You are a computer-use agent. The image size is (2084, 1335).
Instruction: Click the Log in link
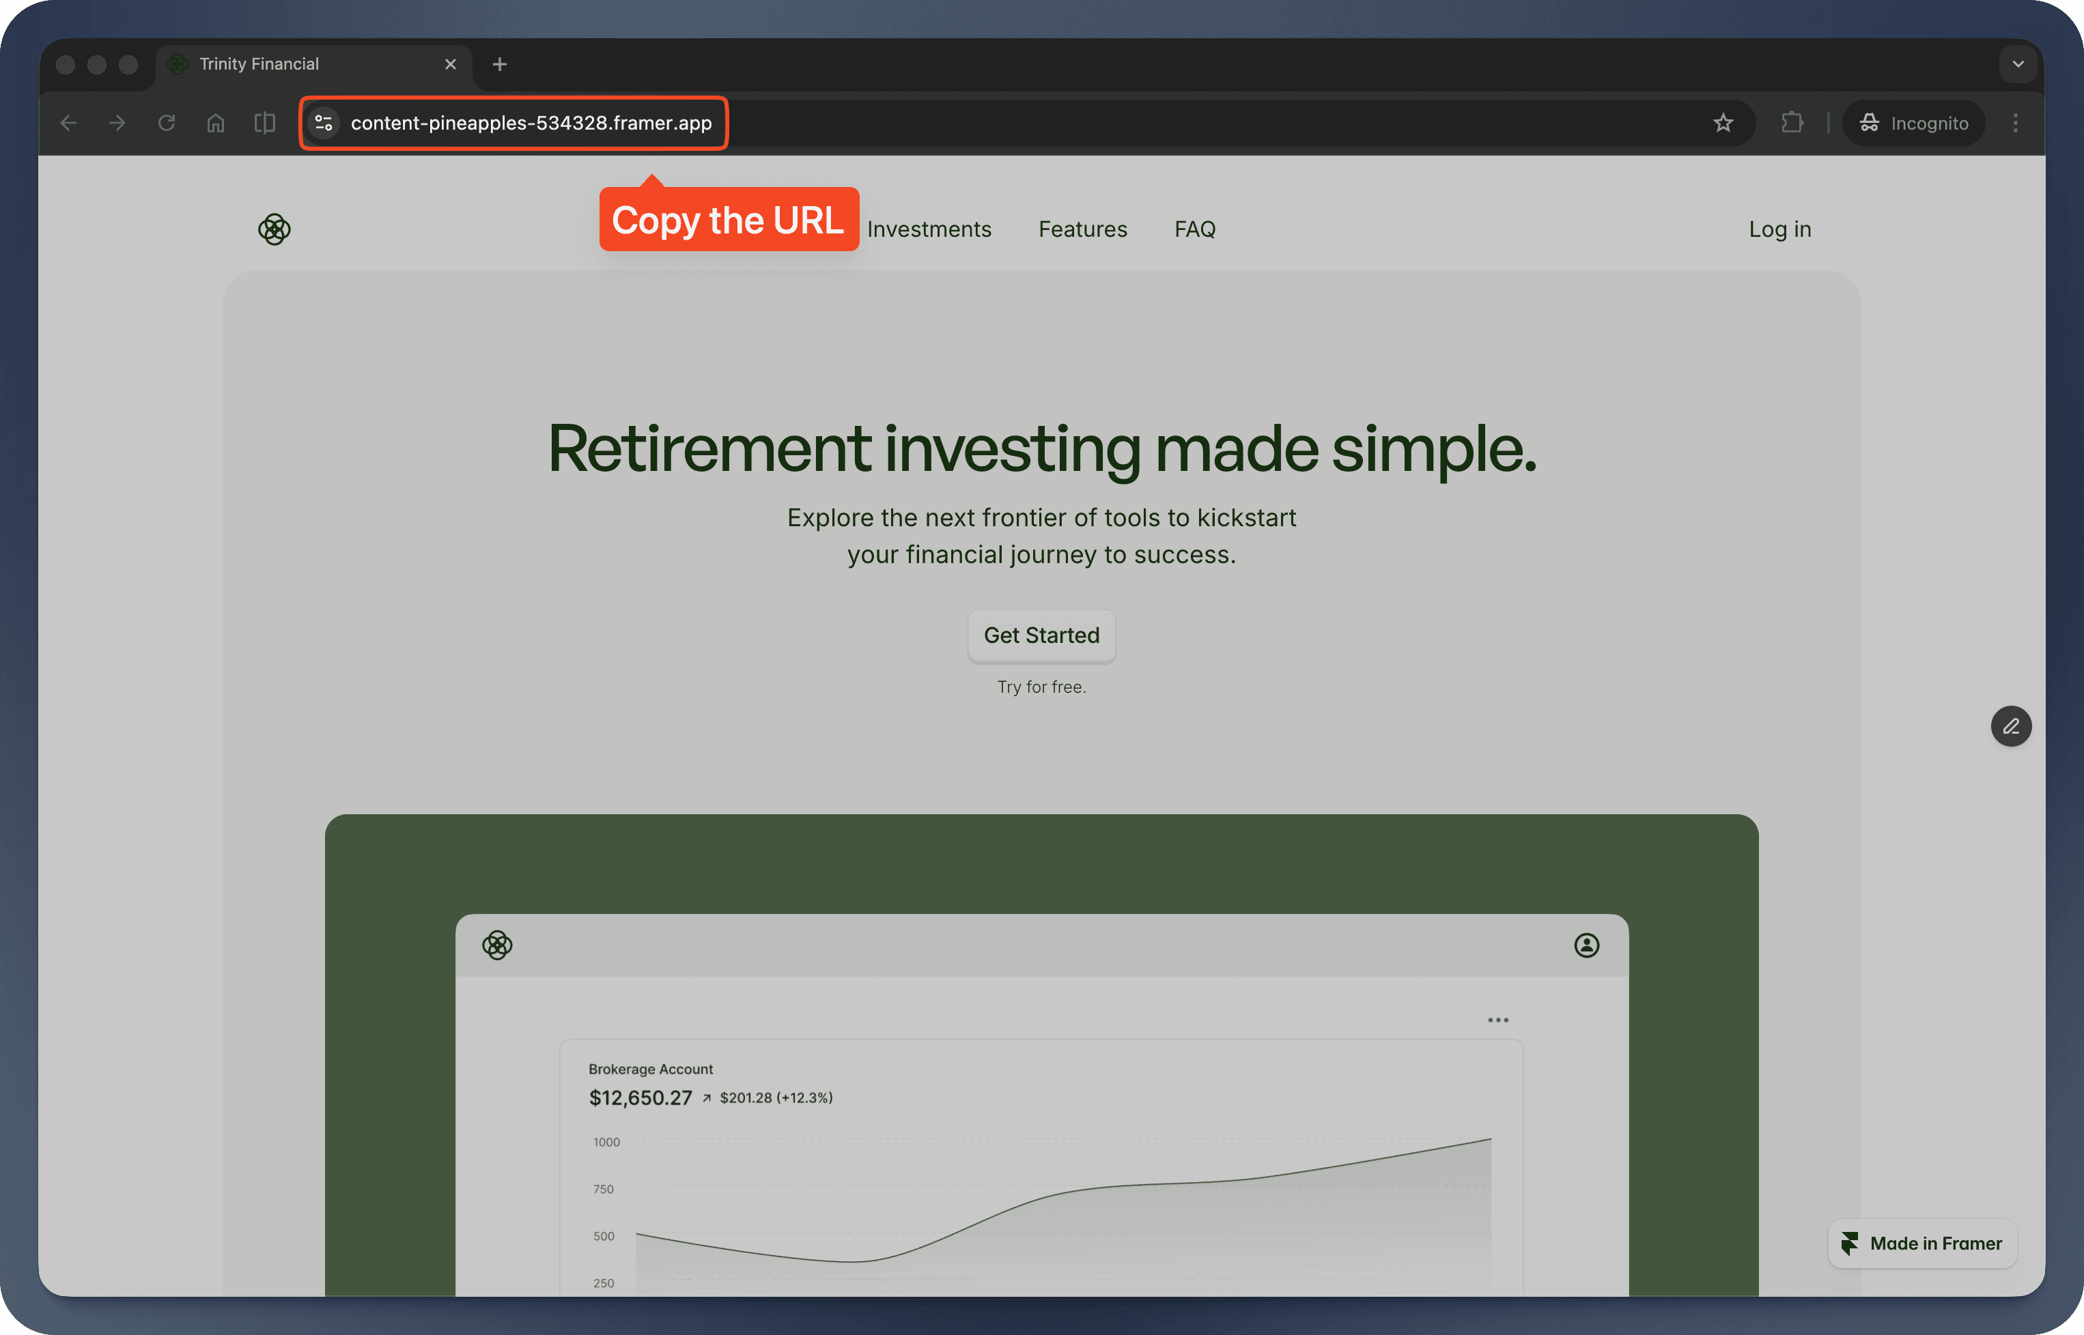click(x=1779, y=229)
